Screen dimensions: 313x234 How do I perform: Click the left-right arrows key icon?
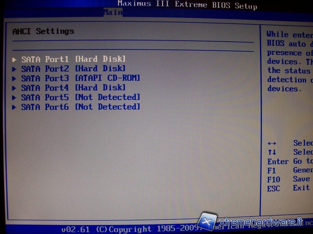click(272, 143)
